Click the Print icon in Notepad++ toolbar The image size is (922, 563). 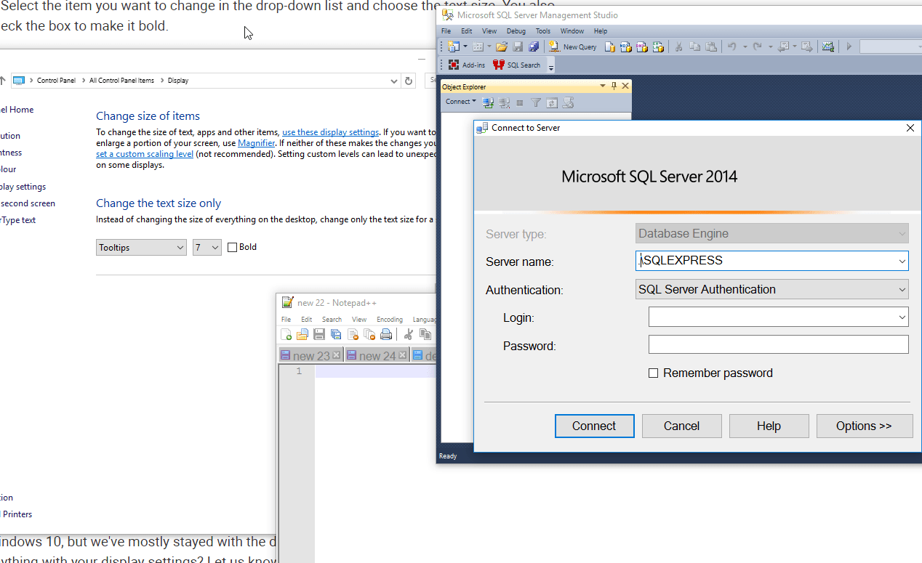pyautogui.click(x=385, y=335)
